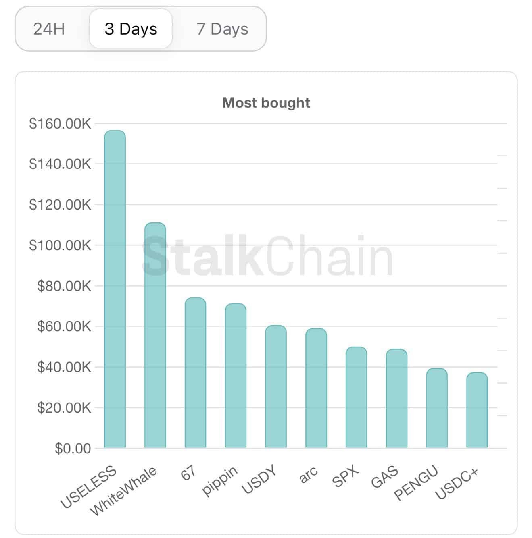Image resolution: width=532 pixels, height=538 pixels.
Task: Click the PENGU bar
Action: pyautogui.click(x=437, y=408)
